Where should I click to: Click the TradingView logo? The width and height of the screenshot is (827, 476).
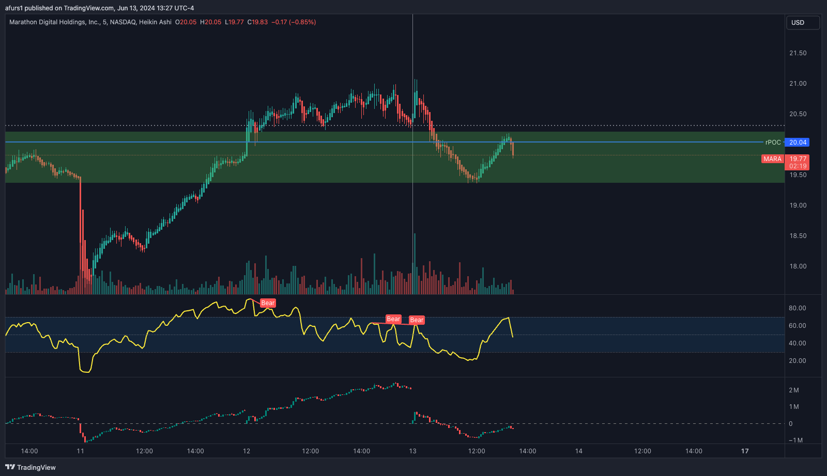tap(30, 467)
